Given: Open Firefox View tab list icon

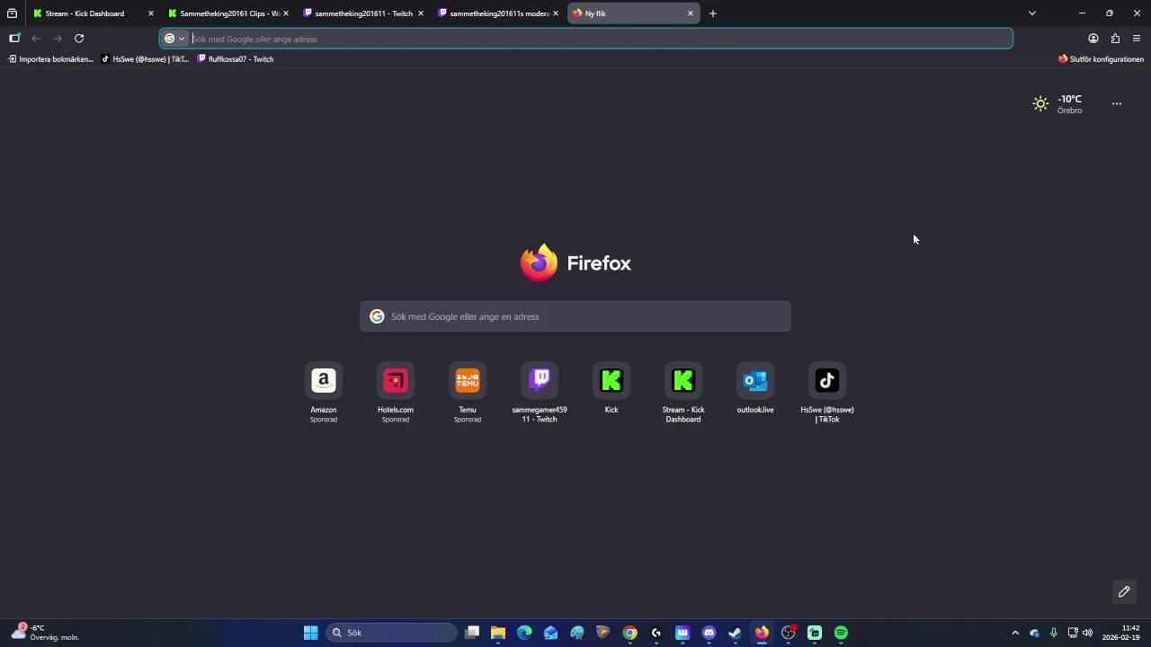Looking at the screenshot, I should pyautogui.click(x=12, y=13).
